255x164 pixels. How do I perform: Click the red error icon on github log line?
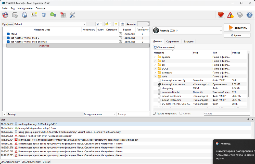click(x=16, y=140)
